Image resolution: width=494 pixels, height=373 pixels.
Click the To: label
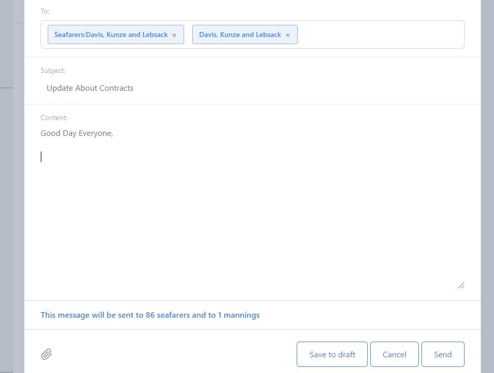pos(45,11)
